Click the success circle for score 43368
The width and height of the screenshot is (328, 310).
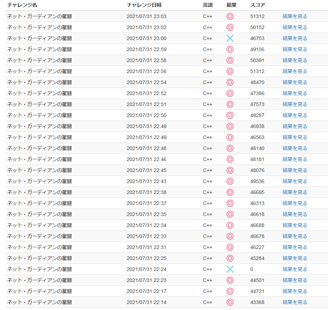(x=230, y=302)
